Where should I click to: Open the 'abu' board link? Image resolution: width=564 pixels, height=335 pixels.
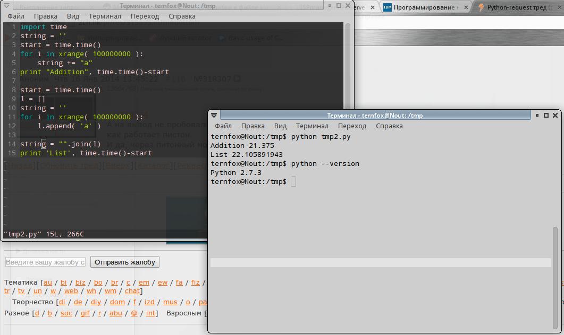tap(115, 313)
